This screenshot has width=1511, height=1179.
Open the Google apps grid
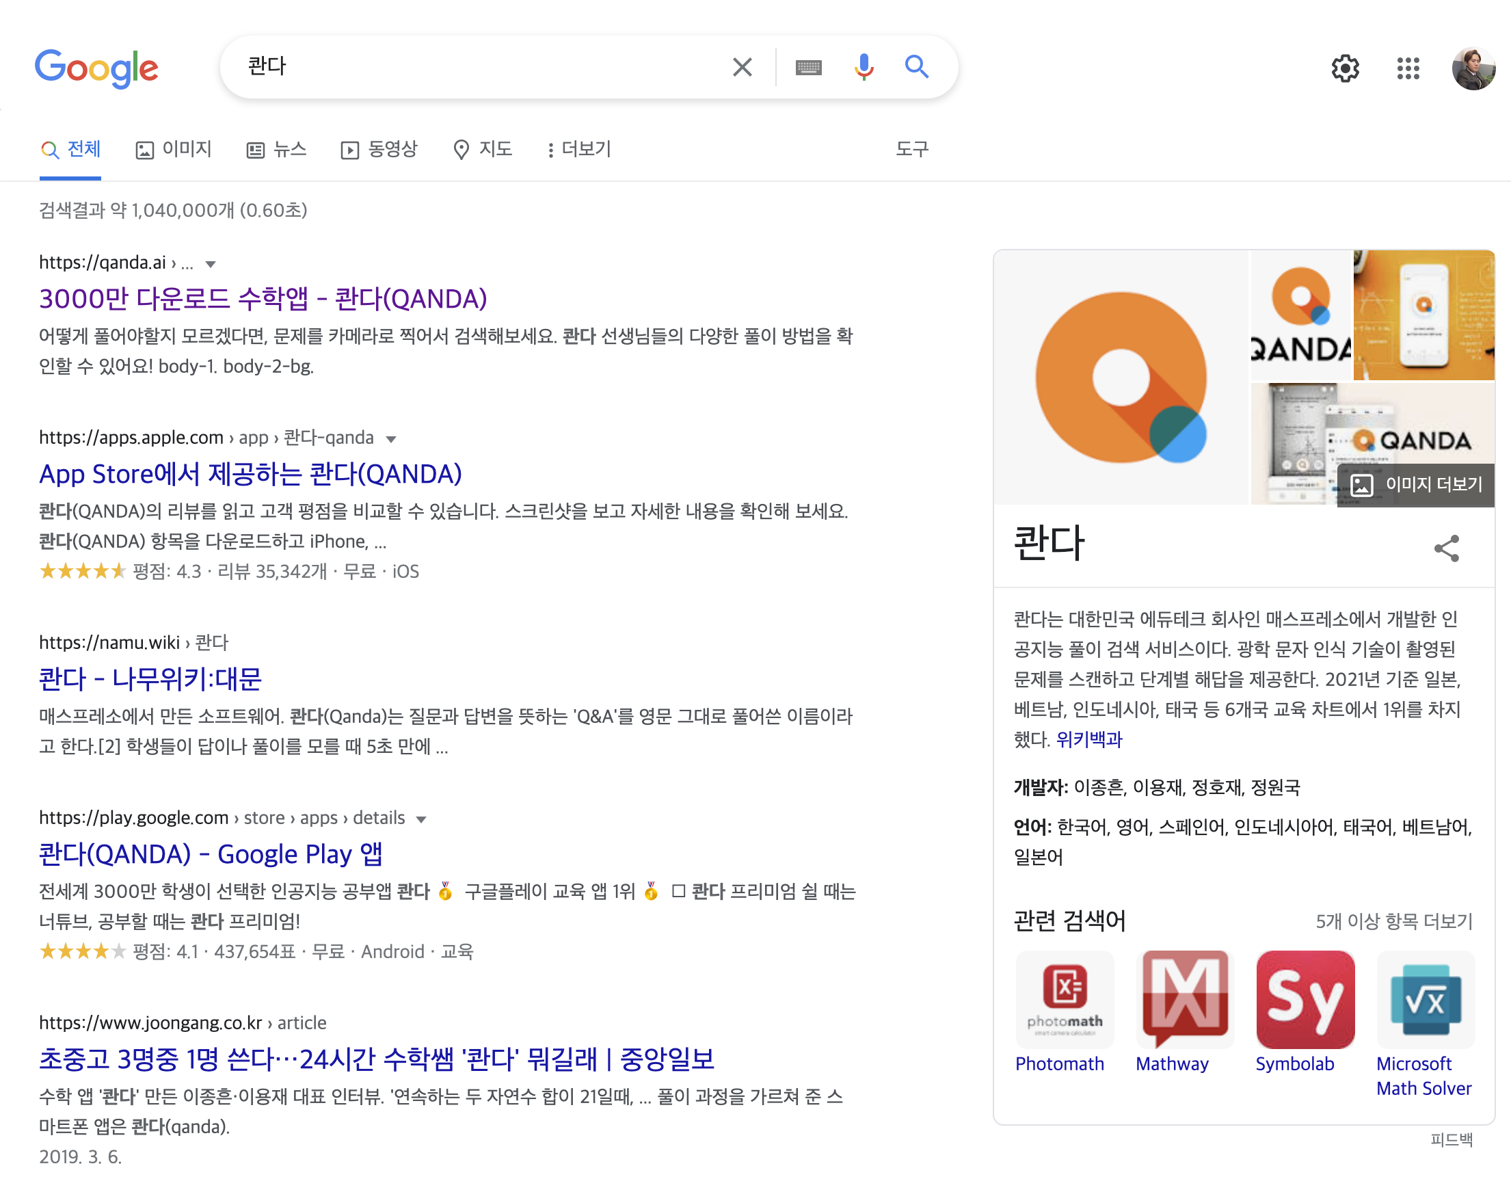tap(1408, 68)
